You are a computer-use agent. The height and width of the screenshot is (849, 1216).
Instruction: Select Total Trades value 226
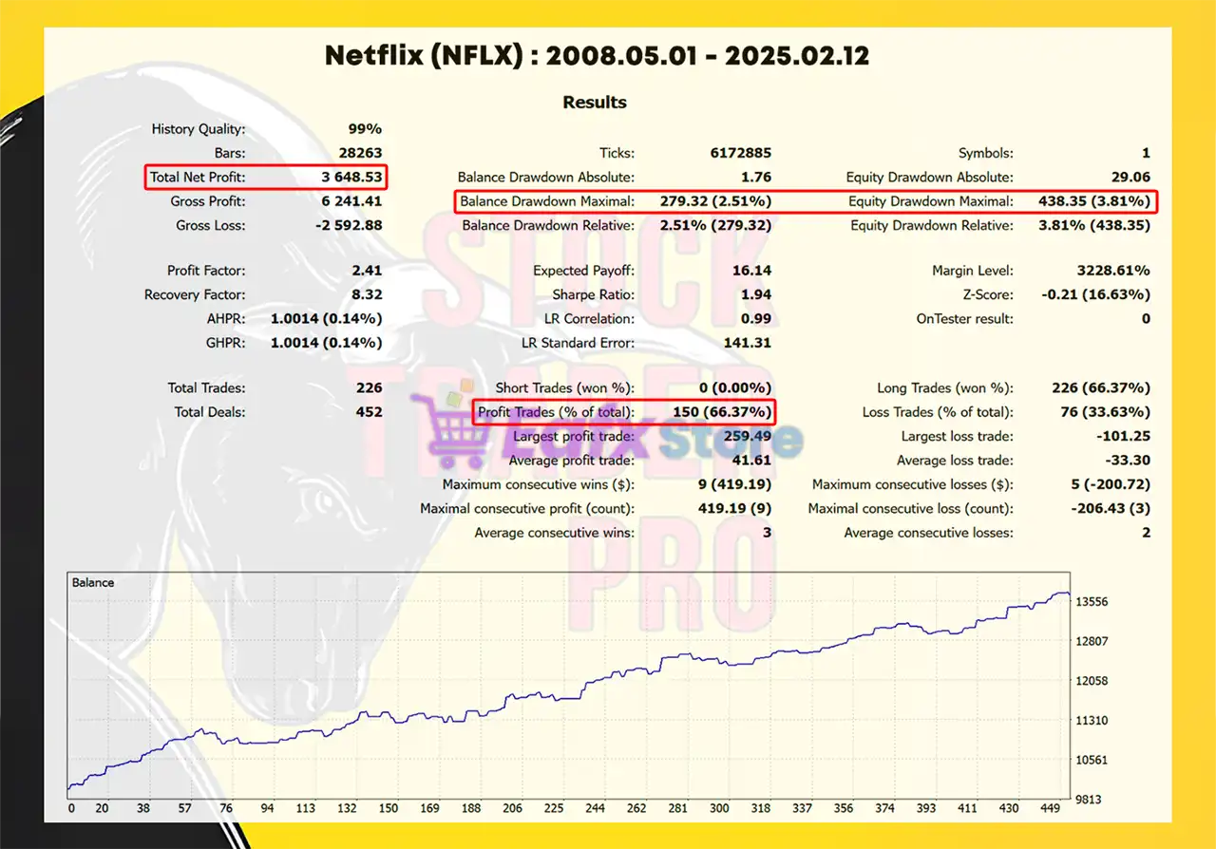[x=369, y=387]
